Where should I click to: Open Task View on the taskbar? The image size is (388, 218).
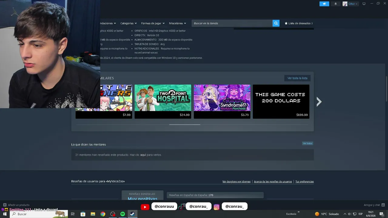click(73, 214)
